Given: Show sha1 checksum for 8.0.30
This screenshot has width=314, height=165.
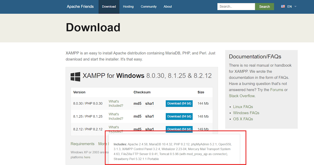Looking at the screenshot, I should (149, 103).
